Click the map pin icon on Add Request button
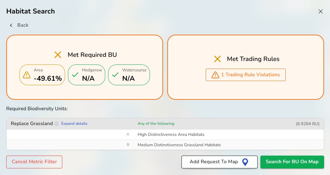Image resolution: width=330 pixels, height=175 pixels. tap(245, 162)
